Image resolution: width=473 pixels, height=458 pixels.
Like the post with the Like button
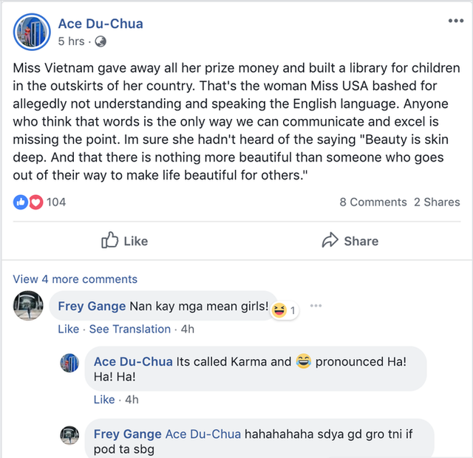(x=124, y=241)
